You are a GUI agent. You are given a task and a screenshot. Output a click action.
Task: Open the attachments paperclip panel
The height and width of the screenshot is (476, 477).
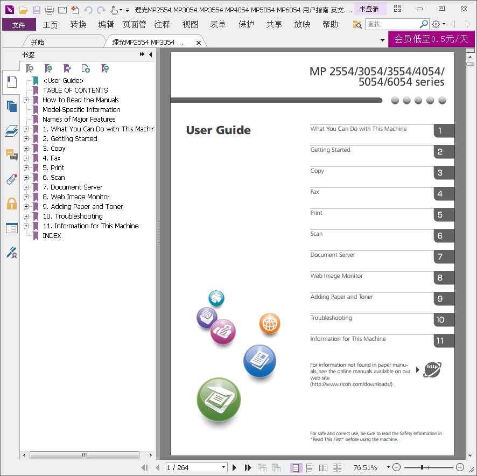point(11,179)
